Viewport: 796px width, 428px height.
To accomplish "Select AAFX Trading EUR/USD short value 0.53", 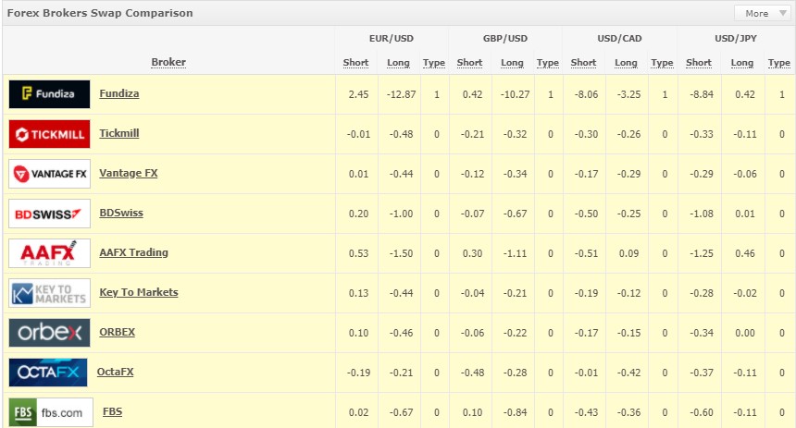I will 358,253.
